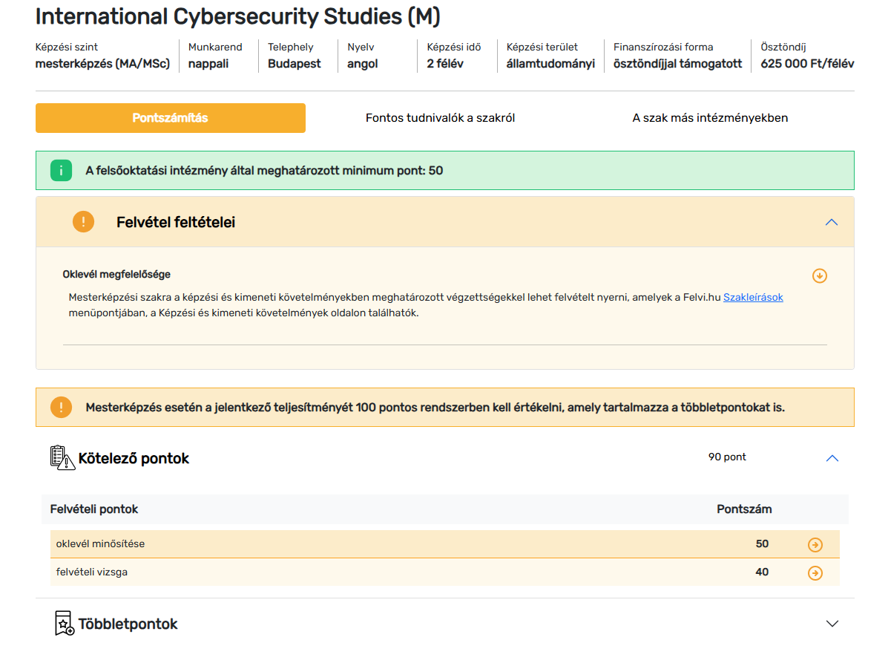Click the Oklevél megfelelősége subheading
Screen dimensions: 888x666
(116, 275)
